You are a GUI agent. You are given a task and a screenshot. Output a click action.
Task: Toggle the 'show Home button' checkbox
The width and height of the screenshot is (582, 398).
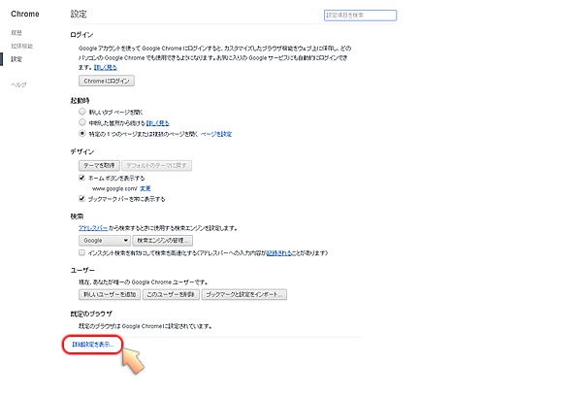(82, 178)
